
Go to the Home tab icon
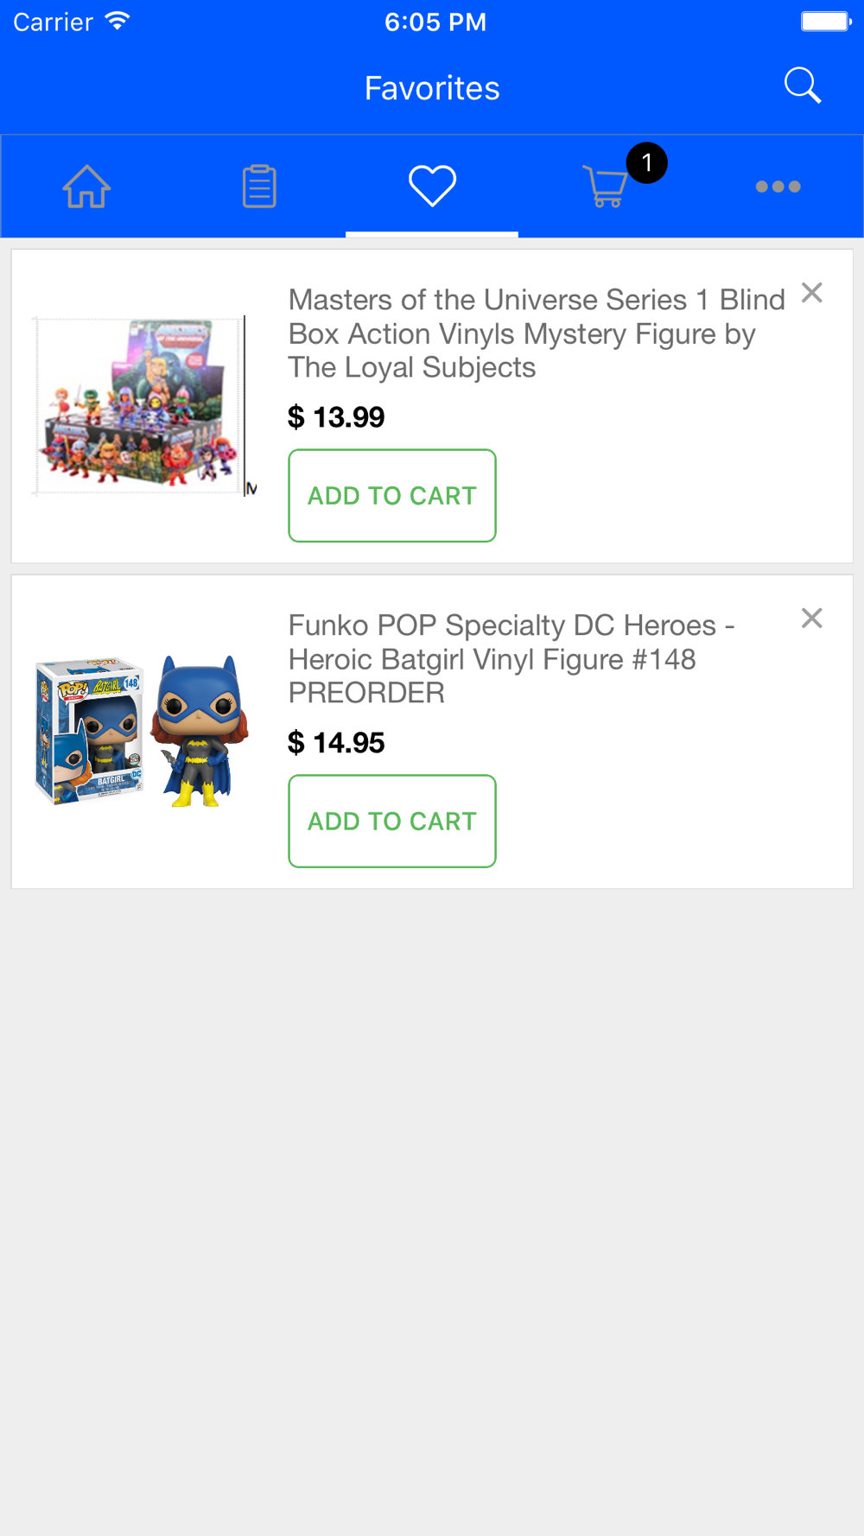click(x=86, y=187)
